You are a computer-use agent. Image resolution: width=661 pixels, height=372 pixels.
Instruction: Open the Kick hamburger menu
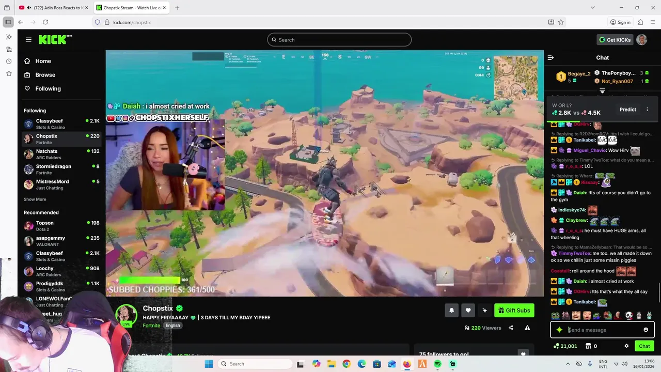(28, 39)
